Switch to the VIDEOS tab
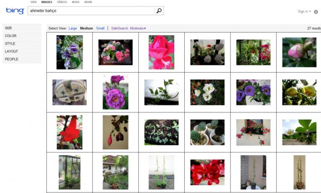 (x=62, y=2)
